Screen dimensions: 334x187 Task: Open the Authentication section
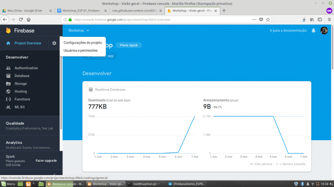(26, 68)
